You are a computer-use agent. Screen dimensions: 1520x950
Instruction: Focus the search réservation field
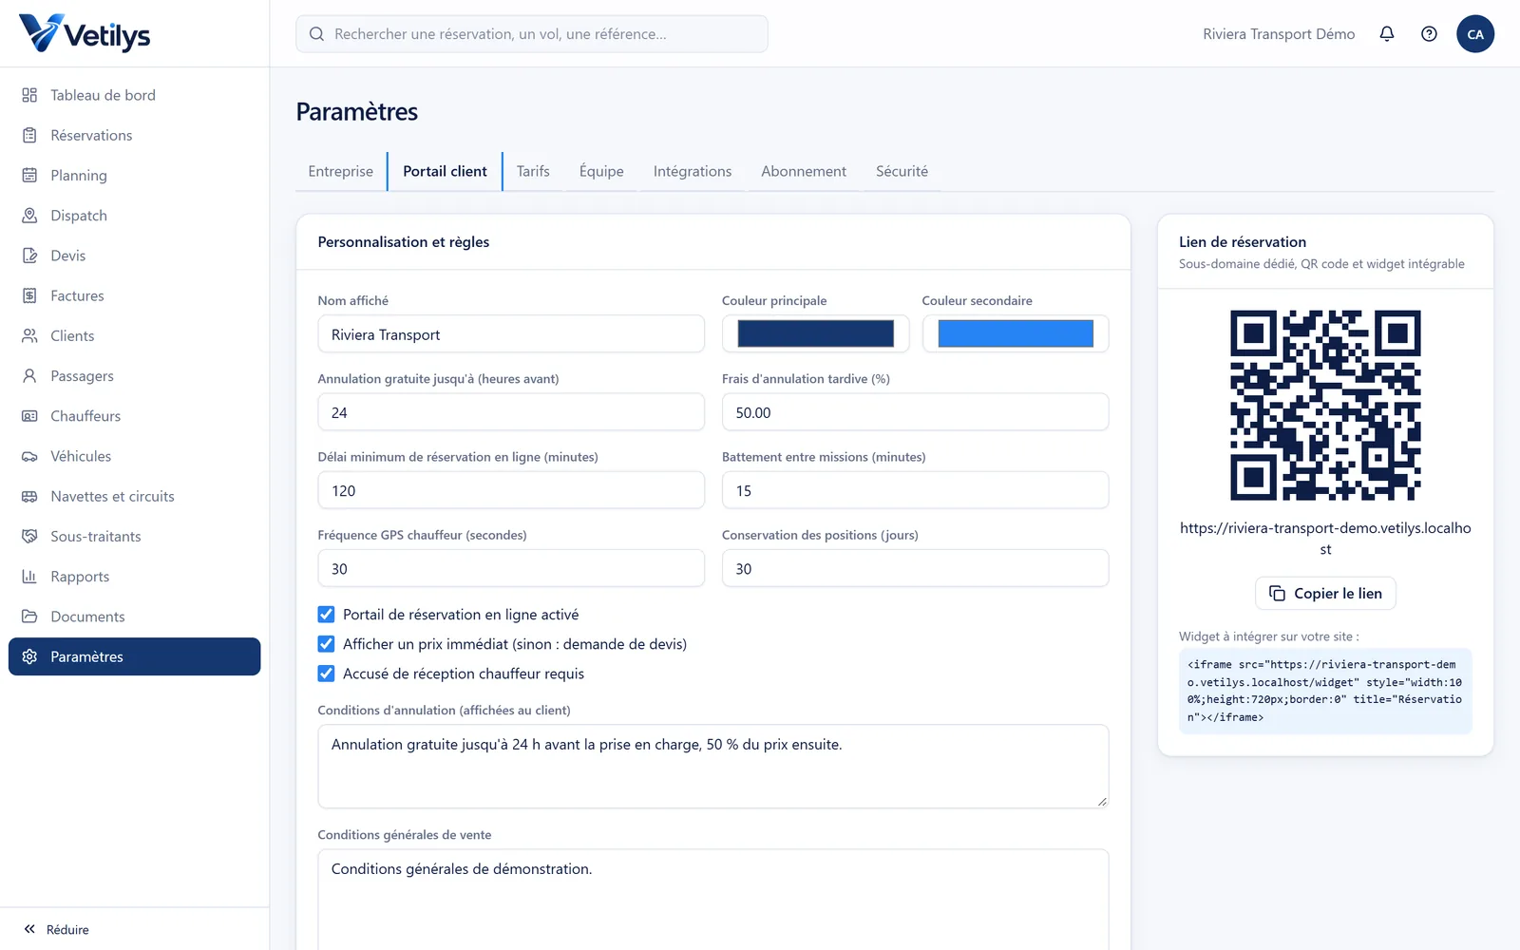click(x=532, y=34)
